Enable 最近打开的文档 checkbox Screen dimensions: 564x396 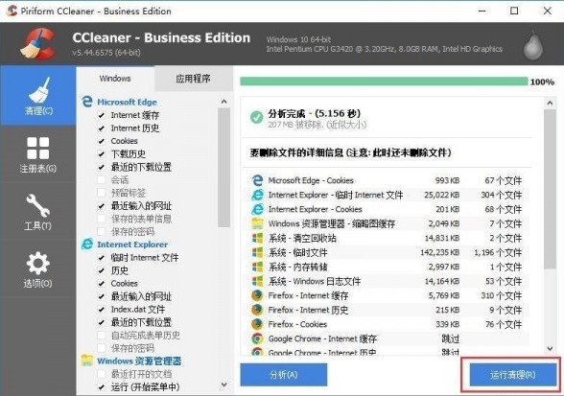pos(102,374)
